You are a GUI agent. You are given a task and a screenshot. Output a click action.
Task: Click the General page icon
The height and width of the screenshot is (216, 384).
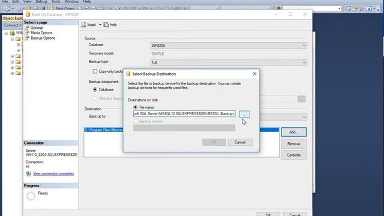(x=27, y=28)
